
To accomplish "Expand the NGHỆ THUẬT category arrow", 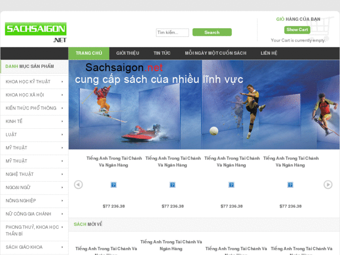I will tap(62, 174).
